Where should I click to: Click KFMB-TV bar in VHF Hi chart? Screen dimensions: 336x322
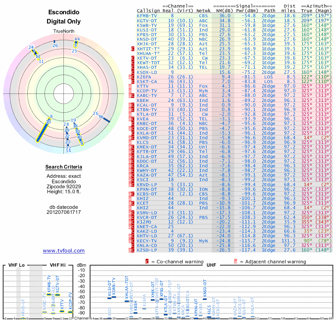click(49, 295)
